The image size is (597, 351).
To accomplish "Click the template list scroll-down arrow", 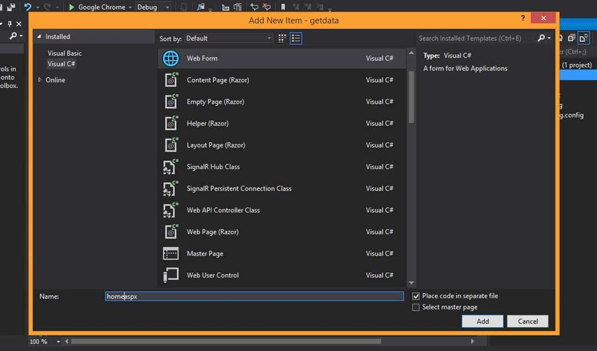I will coord(411,283).
